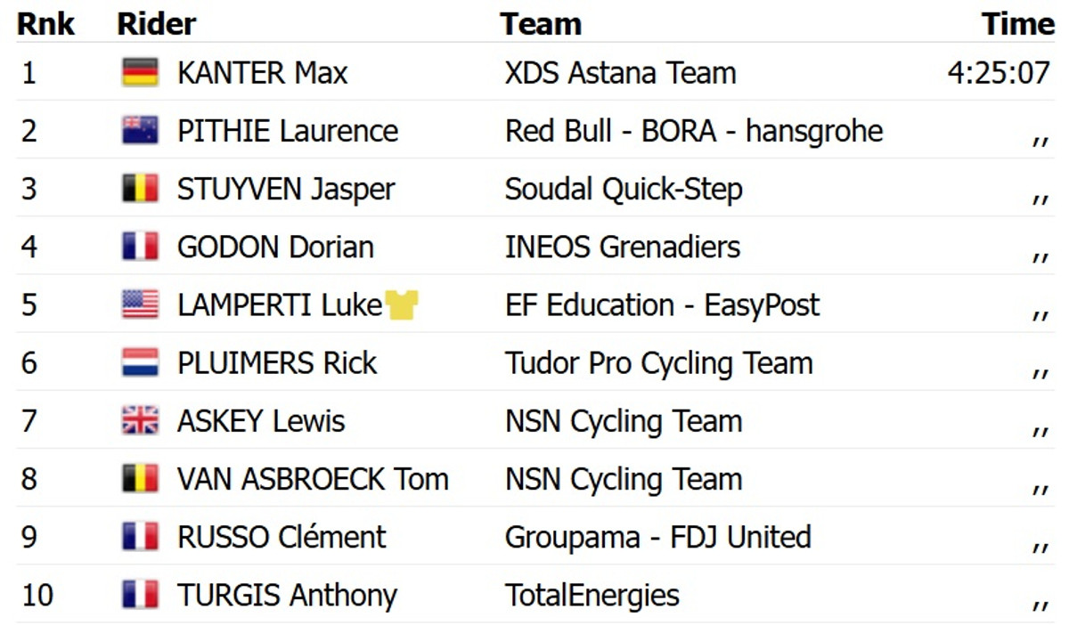Click the Rider column header
Image resolution: width=1069 pixels, height=625 pixels.
click(156, 24)
